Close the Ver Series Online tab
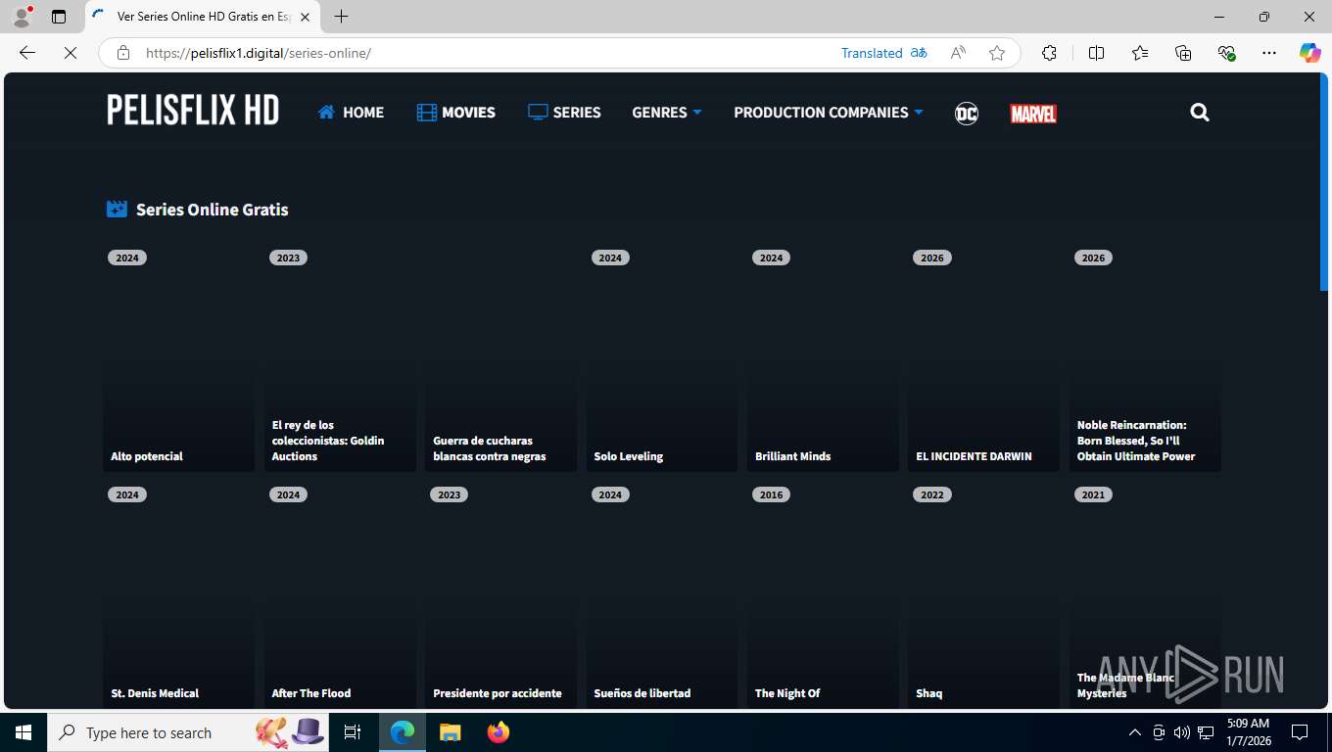1332x752 pixels. coord(305,17)
